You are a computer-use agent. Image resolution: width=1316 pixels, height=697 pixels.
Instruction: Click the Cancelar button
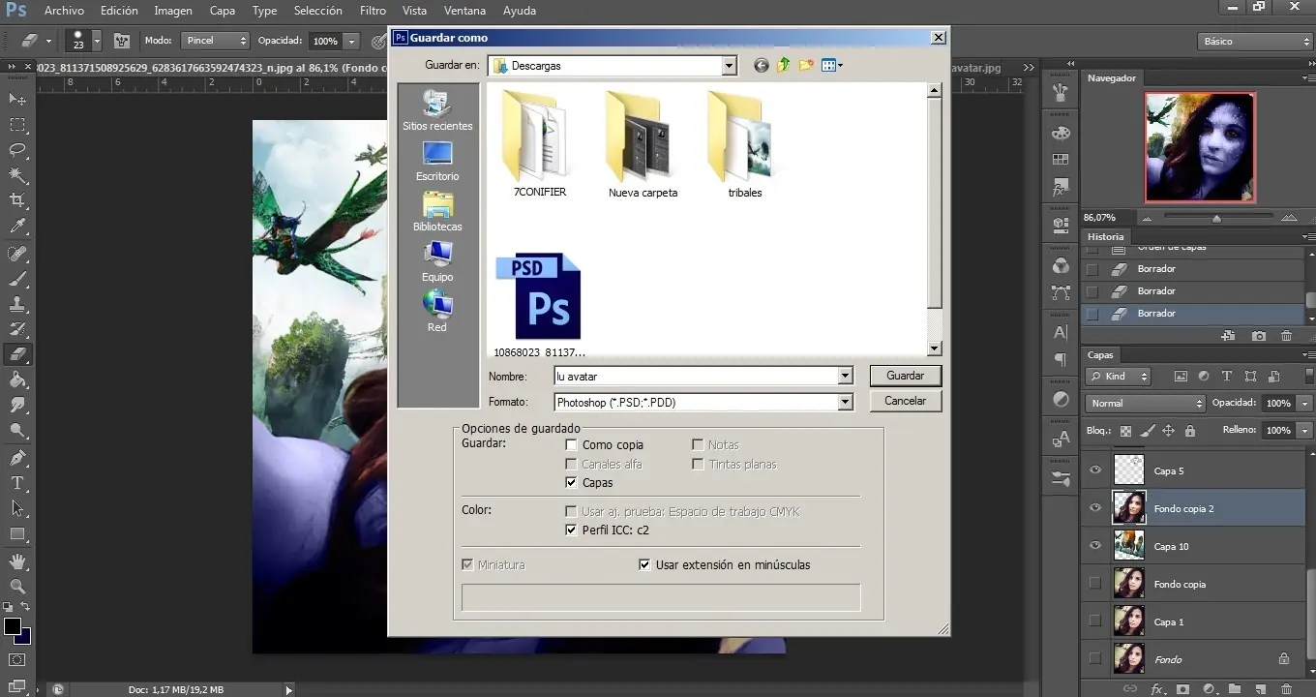pos(906,401)
